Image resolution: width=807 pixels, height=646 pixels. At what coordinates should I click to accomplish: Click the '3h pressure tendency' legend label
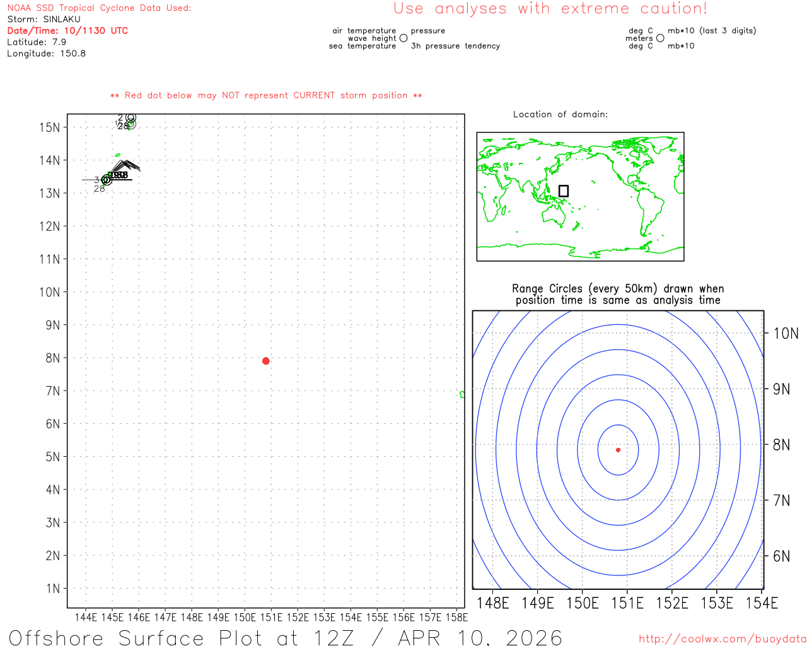tap(455, 46)
